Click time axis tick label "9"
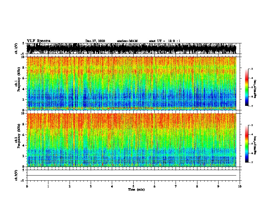This screenshot has height=209, width=270. (218, 186)
